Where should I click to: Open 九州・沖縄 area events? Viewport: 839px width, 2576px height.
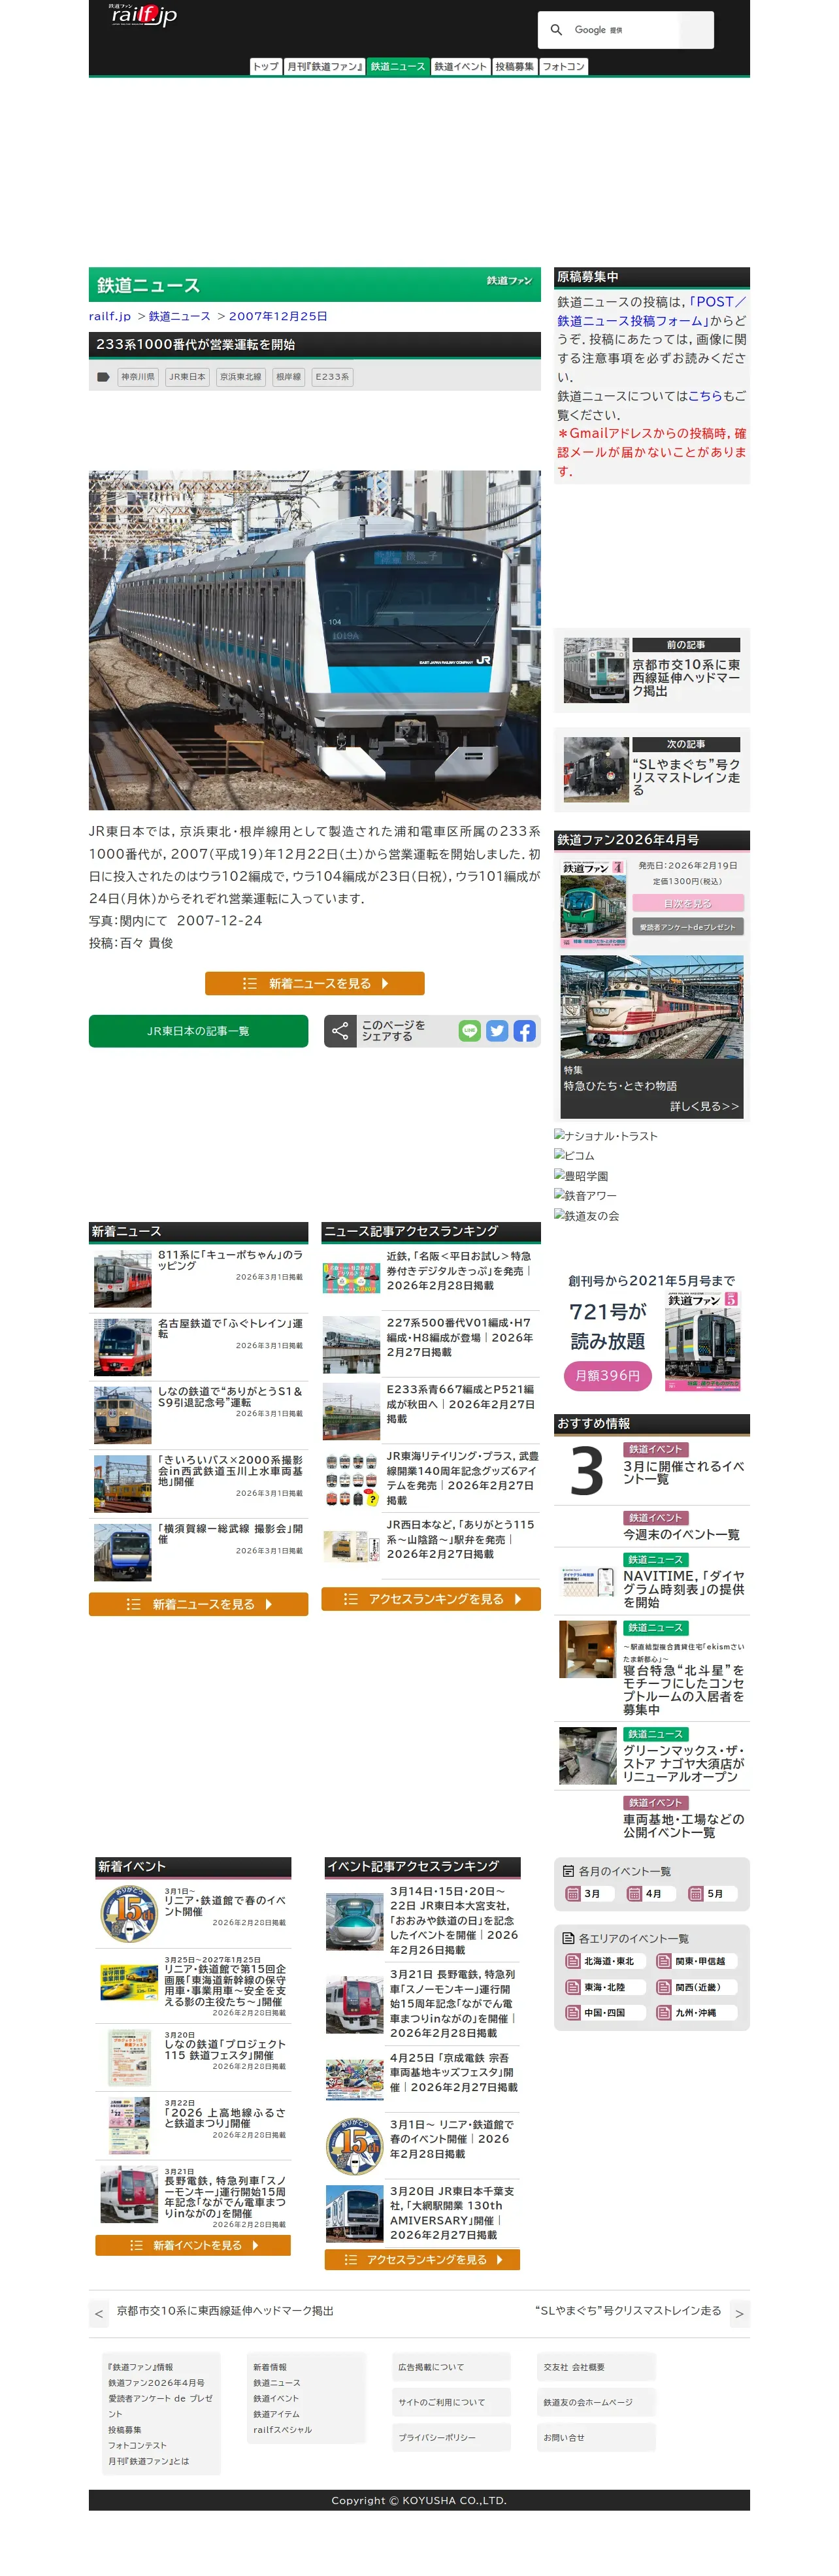point(697,2012)
